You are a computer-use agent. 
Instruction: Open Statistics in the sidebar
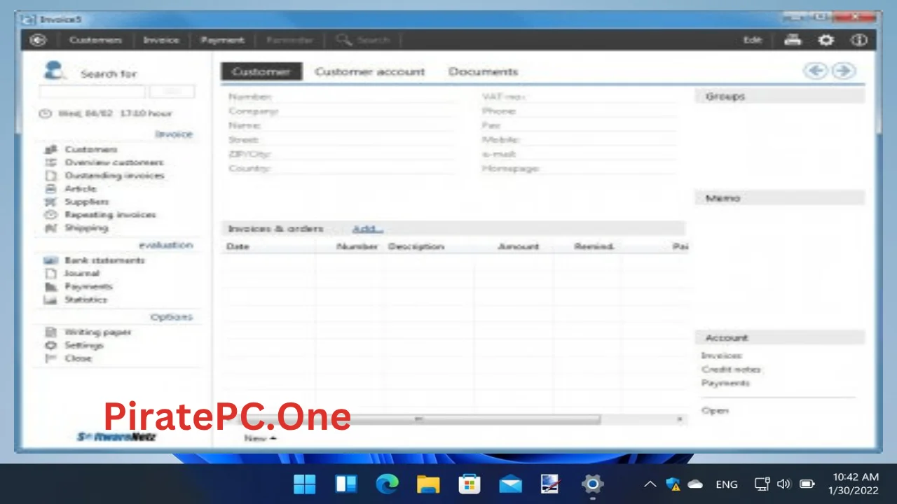click(x=85, y=300)
